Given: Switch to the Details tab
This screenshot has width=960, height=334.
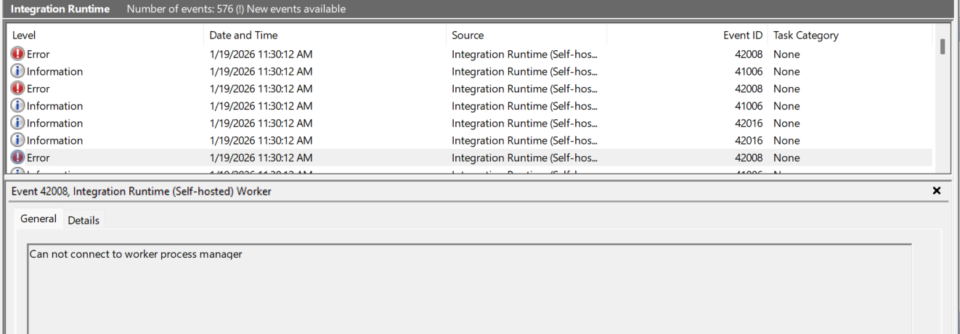Looking at the screenshot, I should click(x=84, y=220).
